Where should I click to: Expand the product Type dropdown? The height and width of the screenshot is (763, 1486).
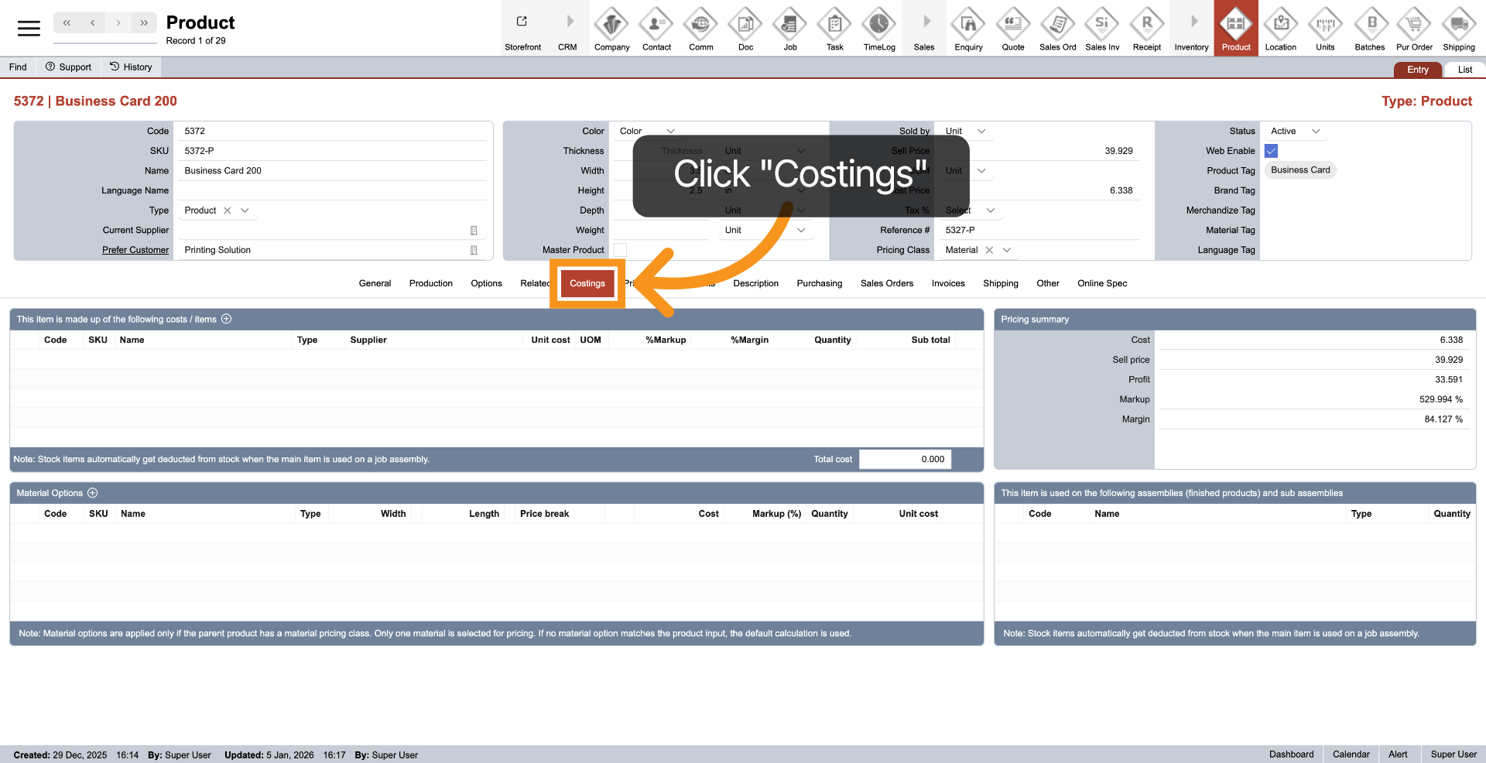(245, 210)
